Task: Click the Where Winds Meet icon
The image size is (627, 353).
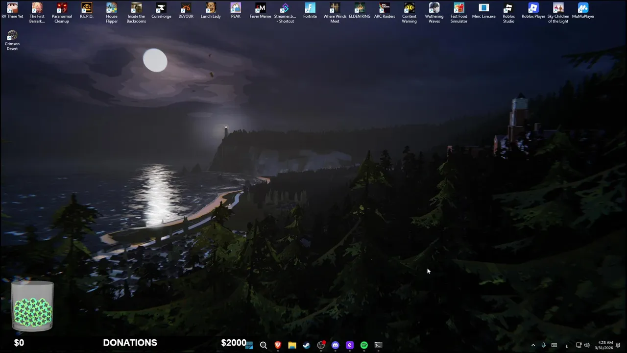Action: [x=335, y=13]
